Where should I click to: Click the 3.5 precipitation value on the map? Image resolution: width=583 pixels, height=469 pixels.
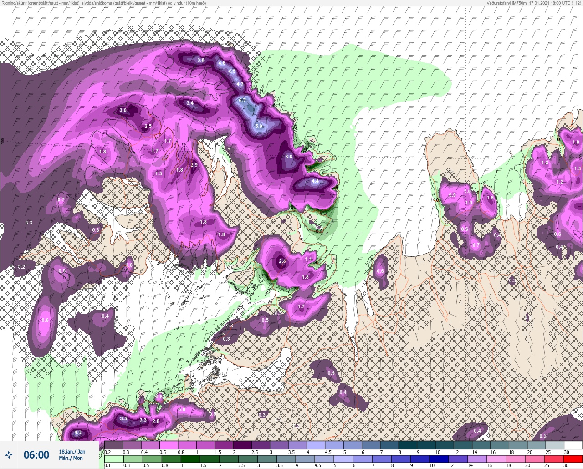pos(123,418)
